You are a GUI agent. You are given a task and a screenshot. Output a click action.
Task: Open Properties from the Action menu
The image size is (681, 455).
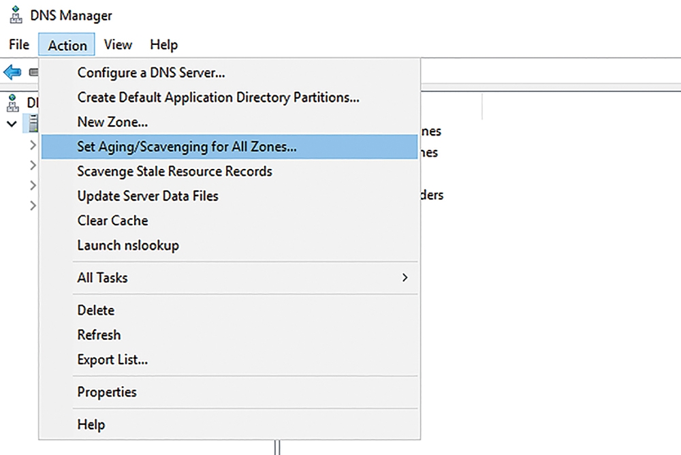click(x=229, y=392)
